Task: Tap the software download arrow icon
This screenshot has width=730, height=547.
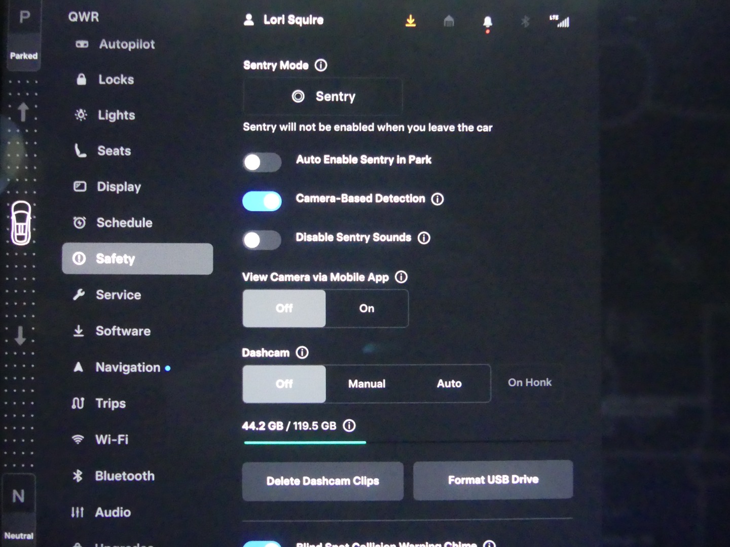Action: 411,21
